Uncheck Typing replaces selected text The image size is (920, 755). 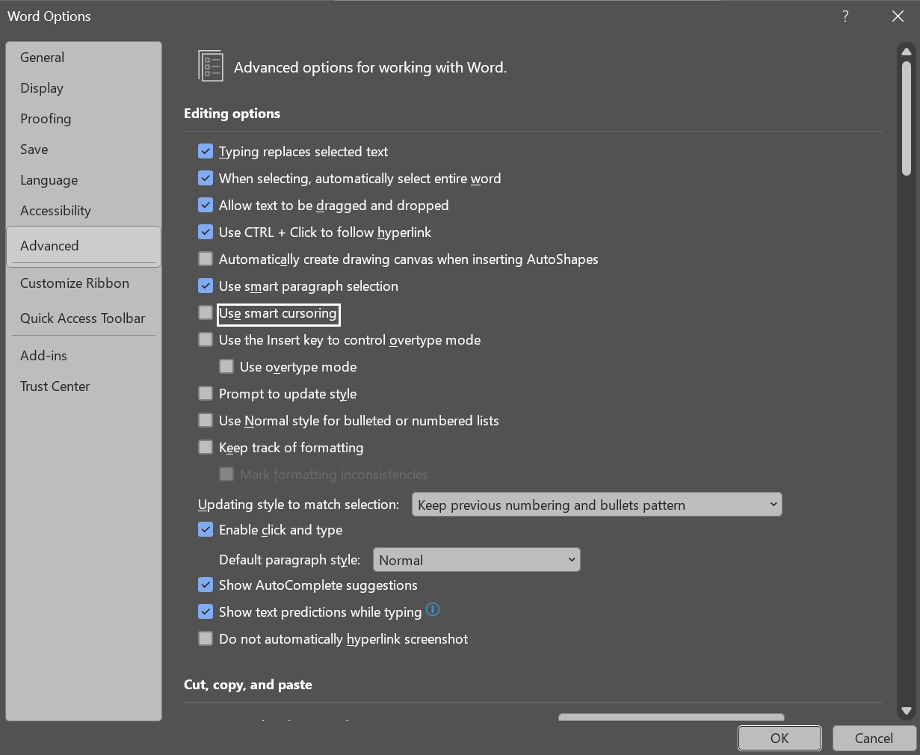click(x=206, y=151)
